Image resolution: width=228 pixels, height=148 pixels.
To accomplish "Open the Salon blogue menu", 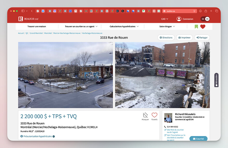I will (167, 26).
